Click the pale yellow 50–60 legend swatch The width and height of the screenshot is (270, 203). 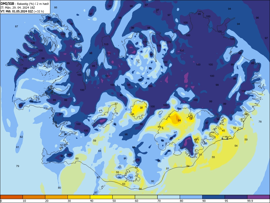pos(124,197)
